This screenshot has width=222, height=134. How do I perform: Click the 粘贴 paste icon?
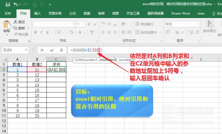7,24
